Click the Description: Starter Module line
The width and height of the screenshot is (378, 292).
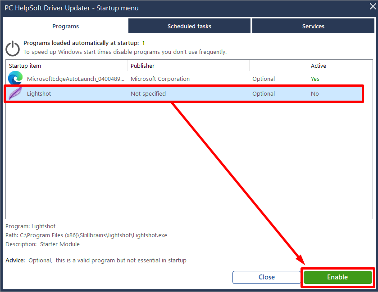point(42,244)
